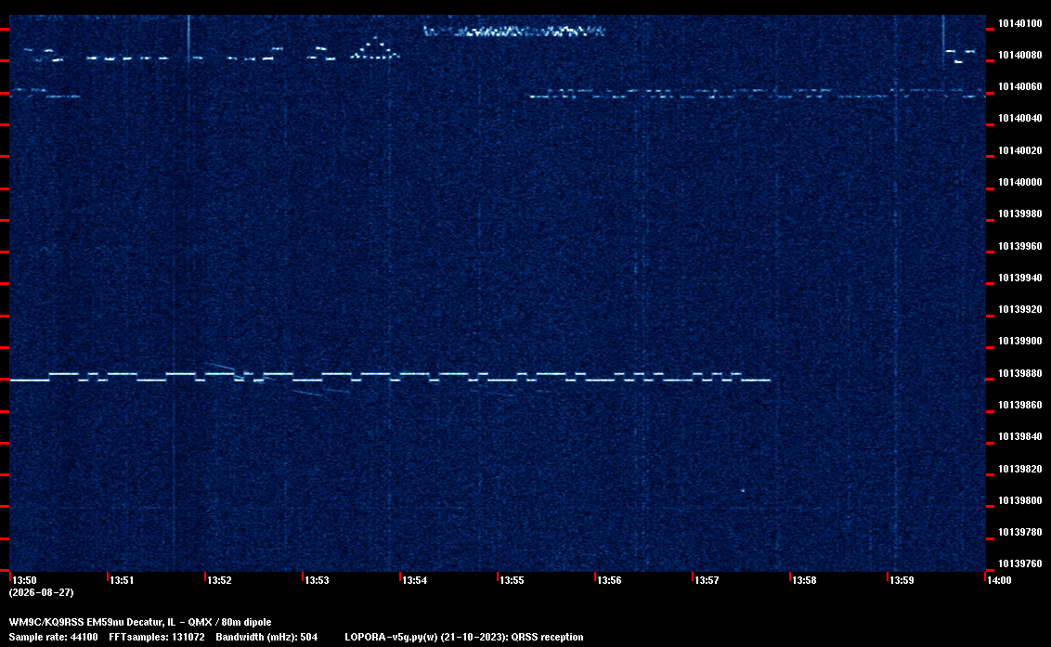Click the 10139860 frequency label
The width and height of the screenshot is (1051, 647).
pos(1020,405)
